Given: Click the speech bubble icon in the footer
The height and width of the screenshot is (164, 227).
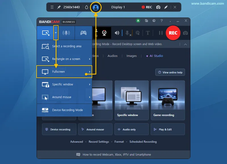Looking at the screenshot, I should coord(78,155).
